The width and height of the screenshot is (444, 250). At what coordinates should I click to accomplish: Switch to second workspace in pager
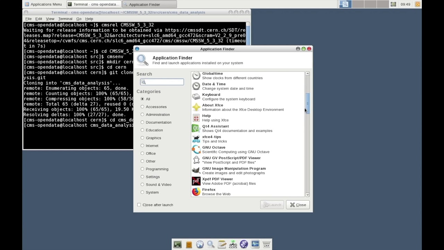[x=358, y=4]
